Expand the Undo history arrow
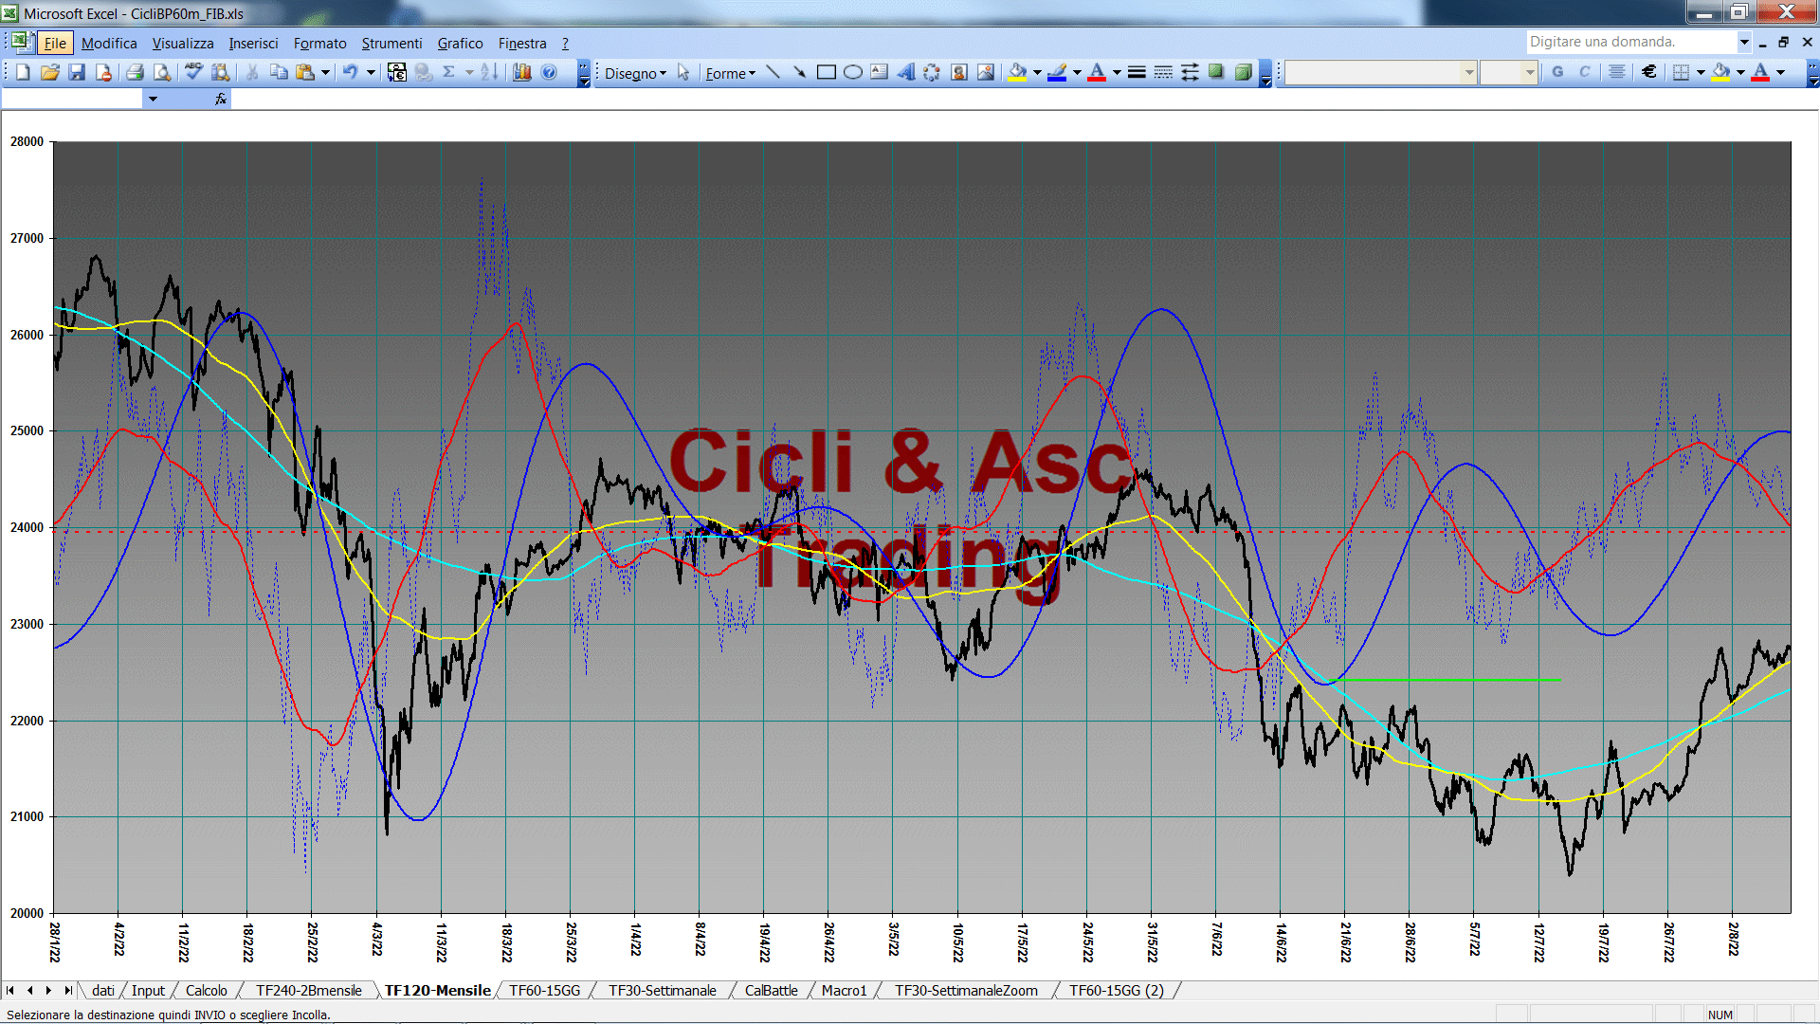Screen dimensions: 1820x1024 [x=371, y=72]
